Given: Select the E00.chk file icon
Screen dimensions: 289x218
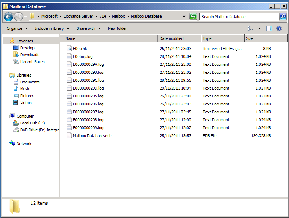Looking at the screenshot, I should pos(70,49).
